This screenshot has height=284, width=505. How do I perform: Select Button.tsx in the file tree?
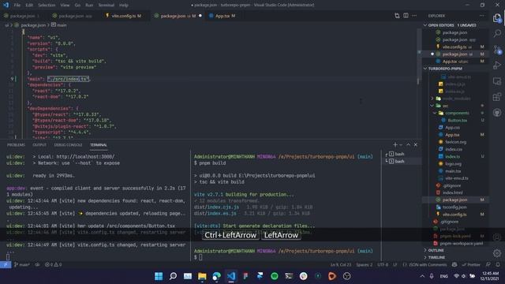(457, 120)
